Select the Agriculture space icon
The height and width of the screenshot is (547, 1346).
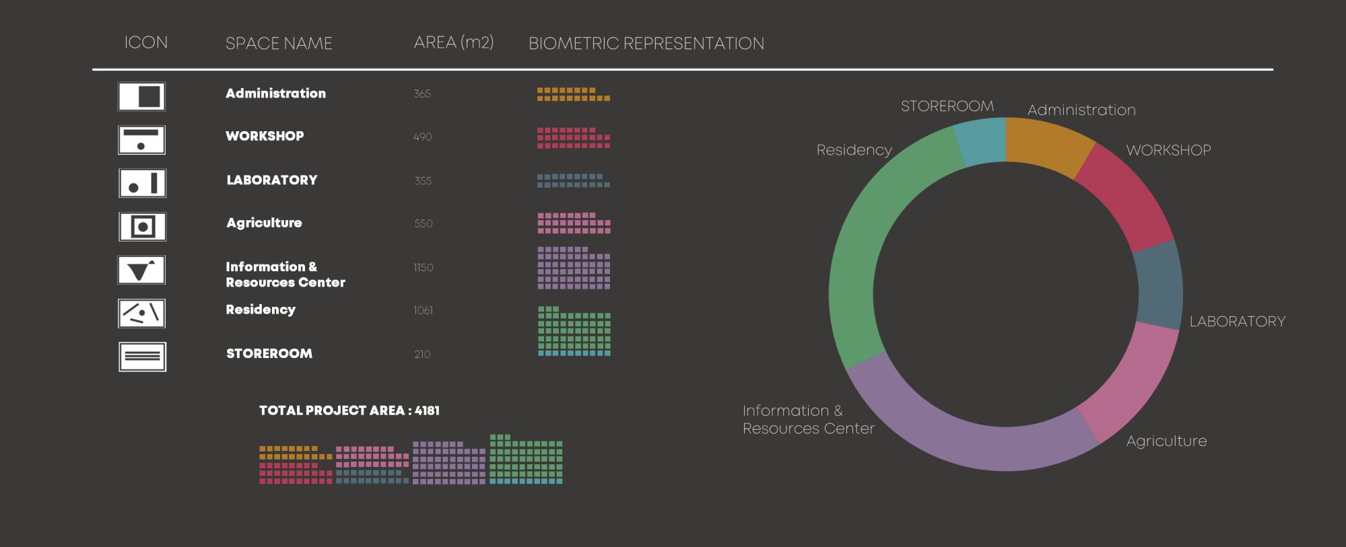[x=142, y=227]
